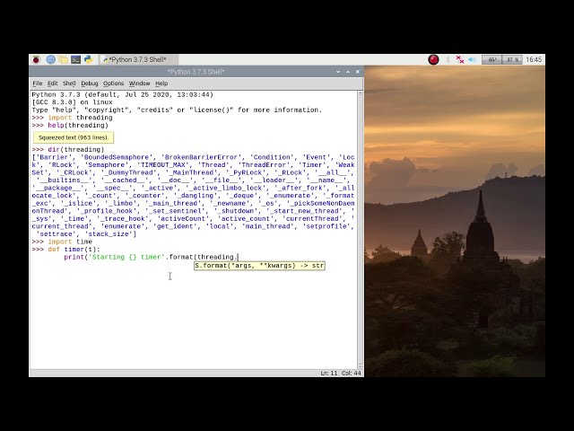Launch the web browser globe icon
574x431 pixels.
(x=50, y=59)
